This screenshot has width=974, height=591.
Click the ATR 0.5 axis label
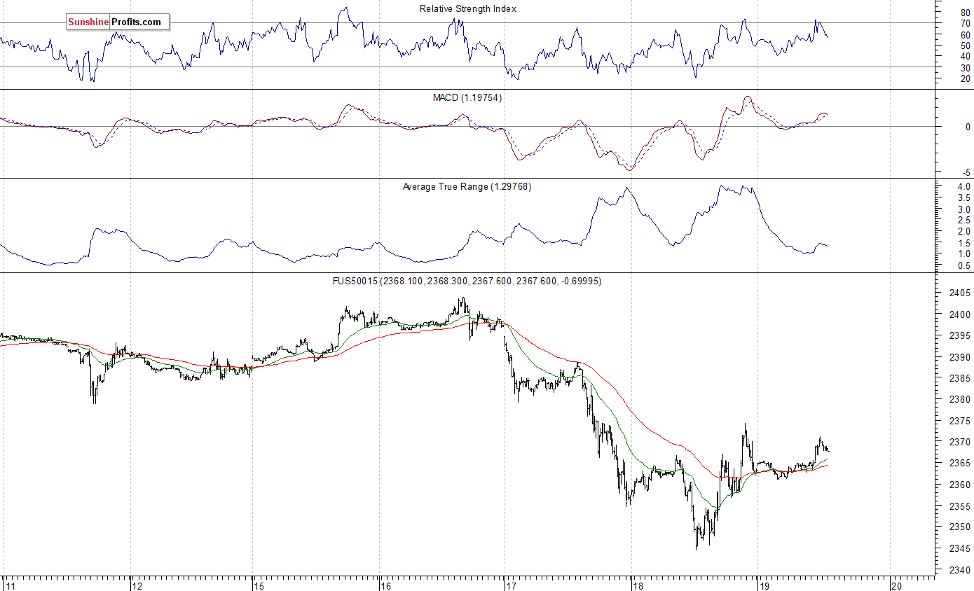click(964, 265)
